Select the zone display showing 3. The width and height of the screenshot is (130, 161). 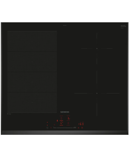click(68, 118)
